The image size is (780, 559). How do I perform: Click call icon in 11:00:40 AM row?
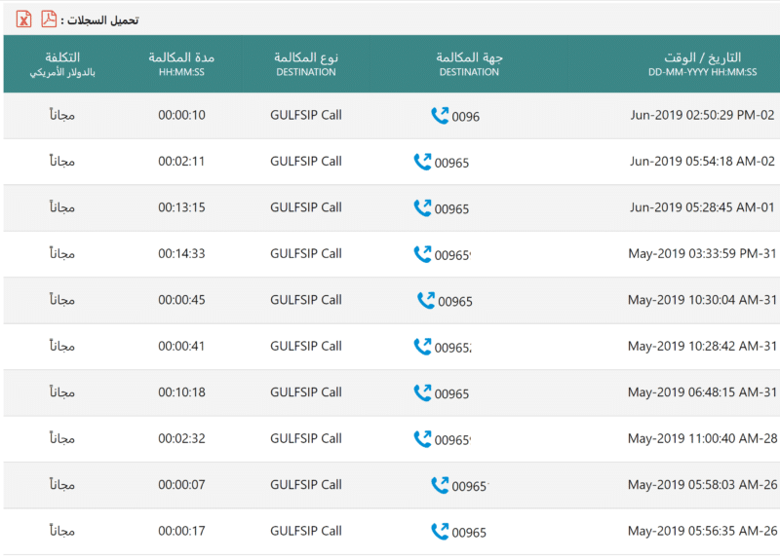422,438
